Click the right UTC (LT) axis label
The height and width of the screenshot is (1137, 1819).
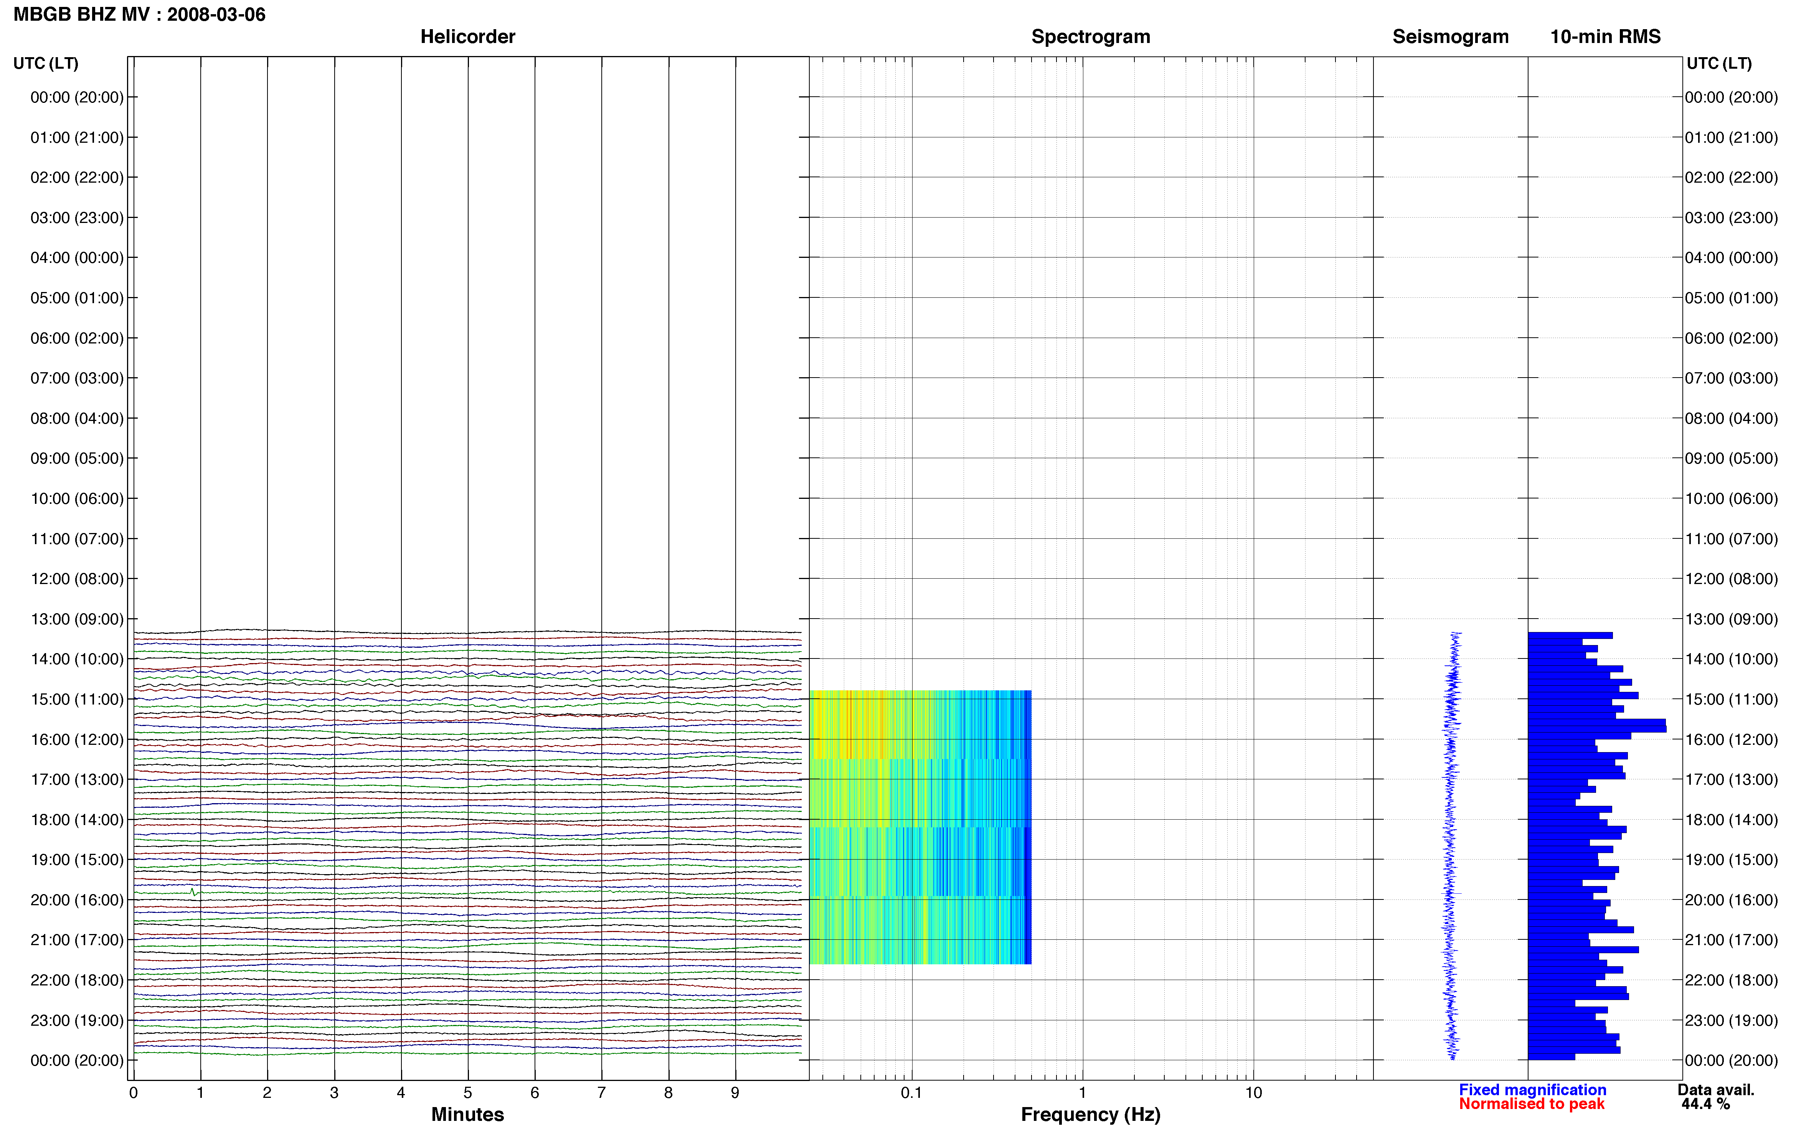point(1719,63)
